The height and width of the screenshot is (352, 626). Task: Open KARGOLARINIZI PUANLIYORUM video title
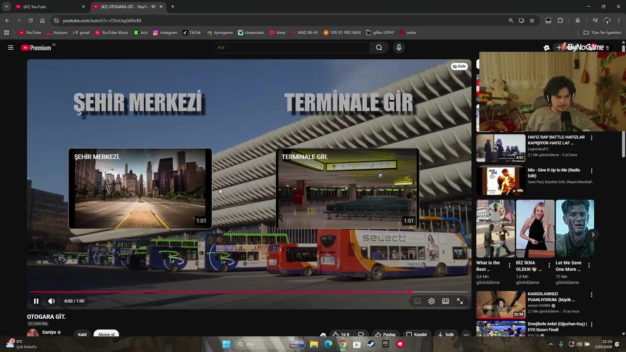point(551,297)
